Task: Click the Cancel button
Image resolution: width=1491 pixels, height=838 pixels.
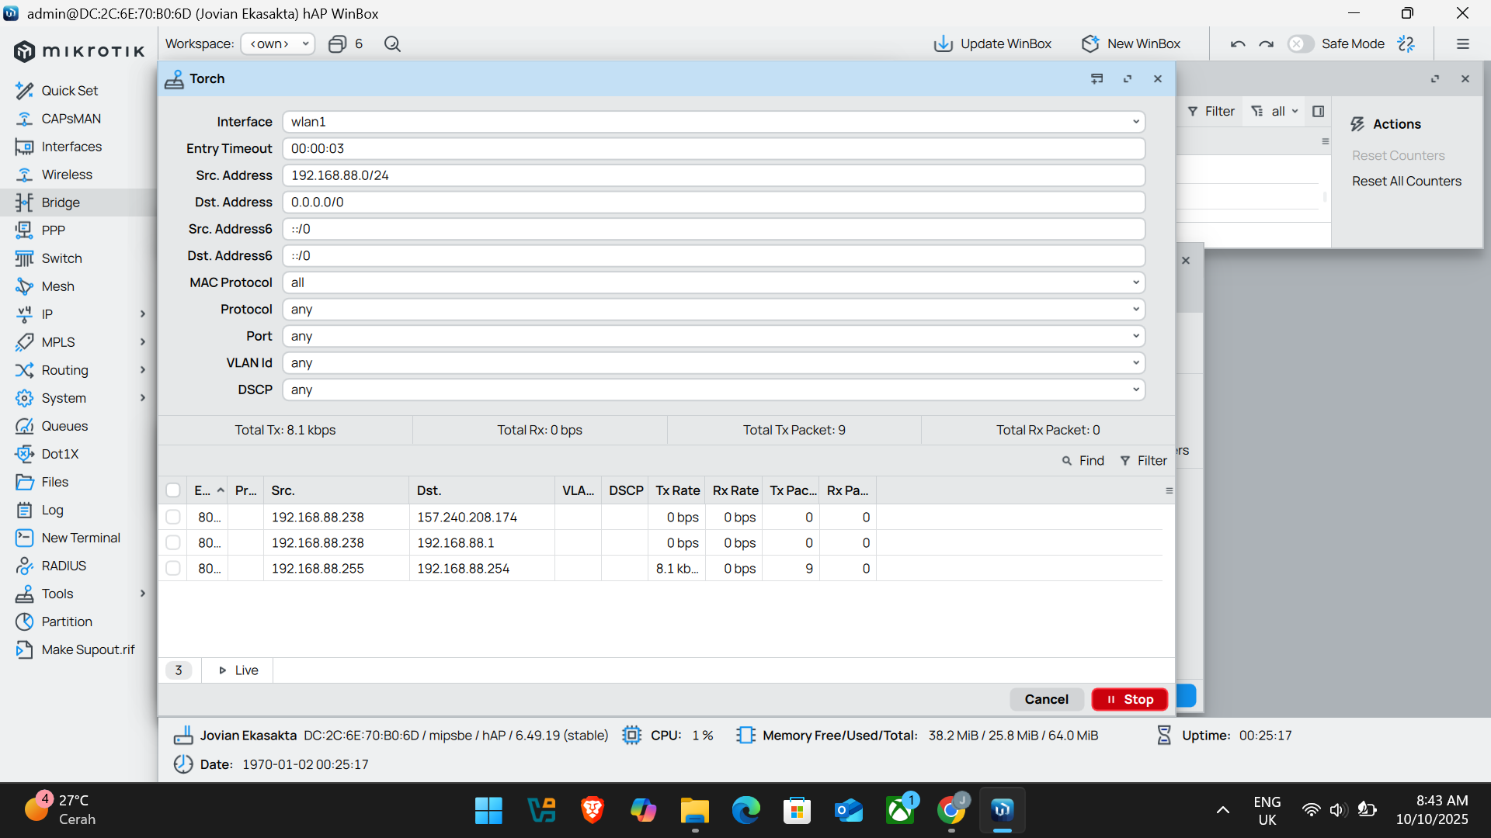Action: point(1046,699)
